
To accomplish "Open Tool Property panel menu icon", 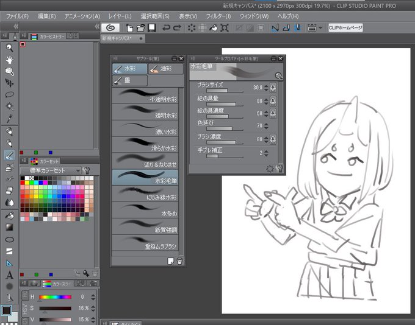I will (x=193, y=58).
